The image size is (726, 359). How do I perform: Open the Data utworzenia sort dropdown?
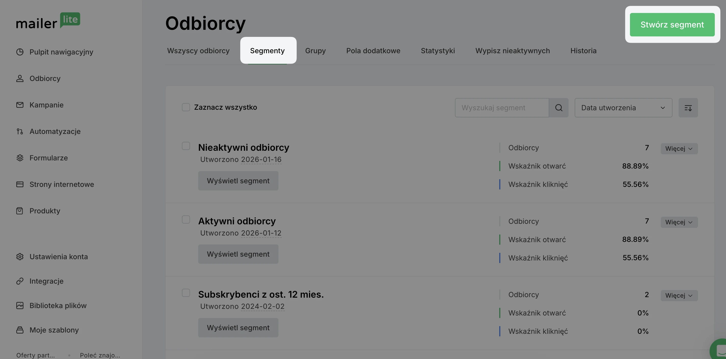pos(623,108)
